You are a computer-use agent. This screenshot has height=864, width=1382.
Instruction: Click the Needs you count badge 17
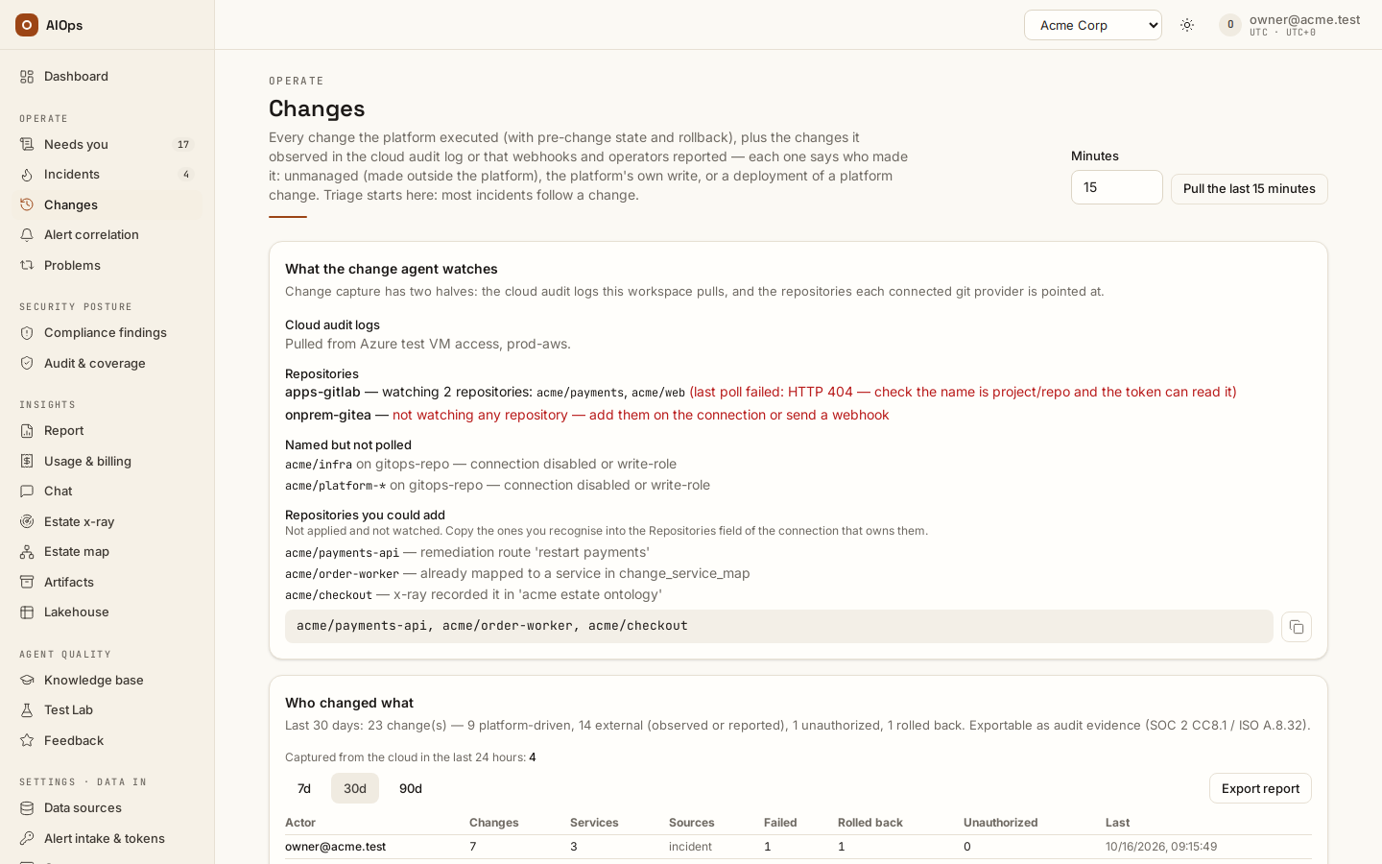point(183,145)
